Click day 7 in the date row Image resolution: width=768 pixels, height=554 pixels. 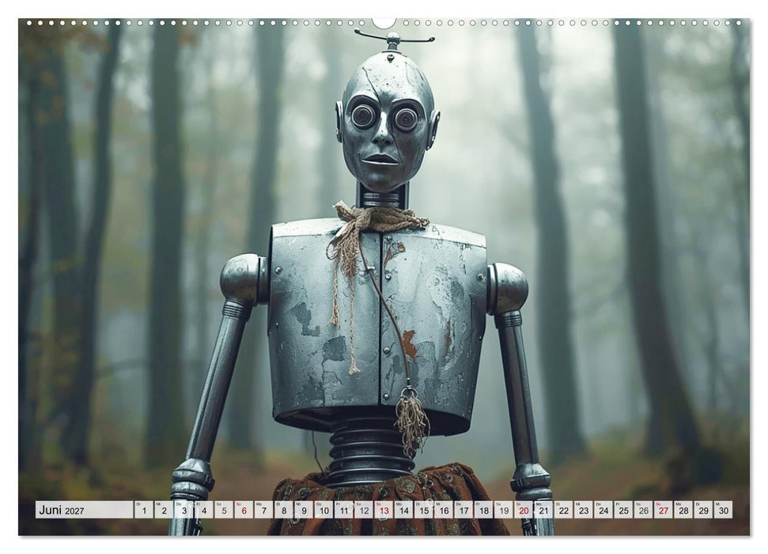[264, 510]
